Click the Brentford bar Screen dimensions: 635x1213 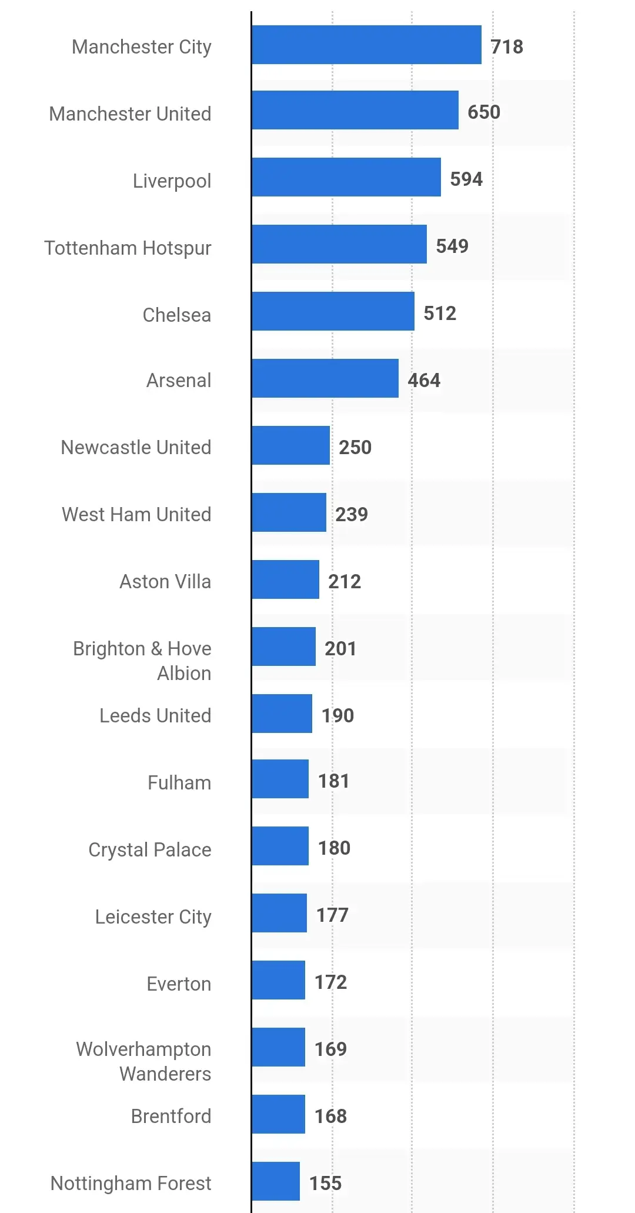tap(278, 1114)
